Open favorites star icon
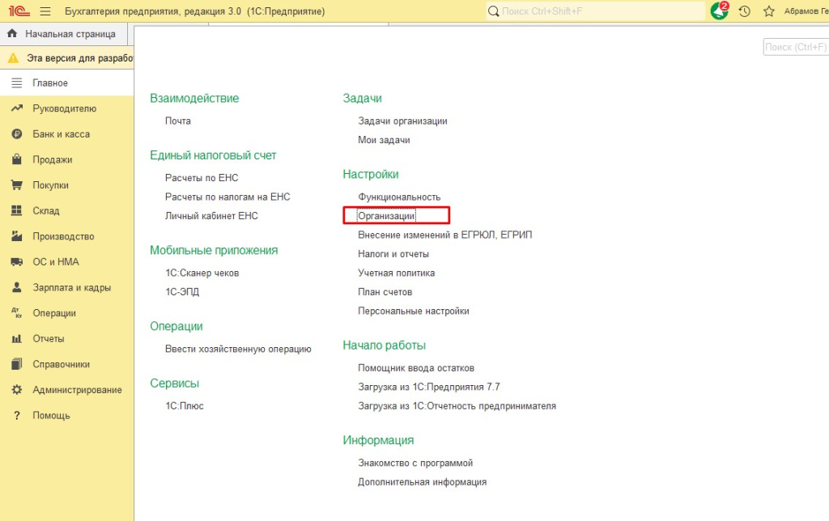The width and height of the screenshot is (829, 521). coord(769,11)
